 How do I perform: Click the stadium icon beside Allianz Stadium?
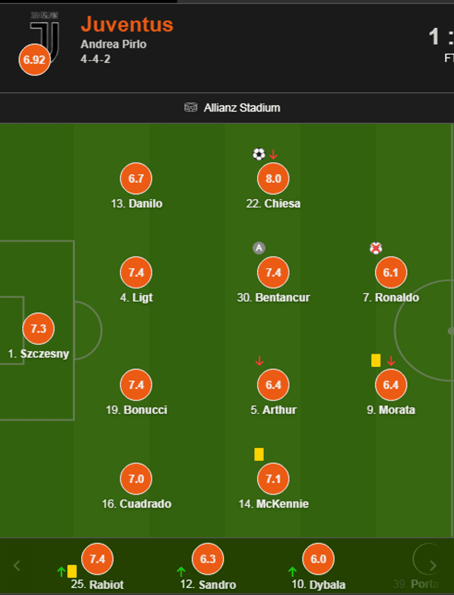tap(191, 108)
